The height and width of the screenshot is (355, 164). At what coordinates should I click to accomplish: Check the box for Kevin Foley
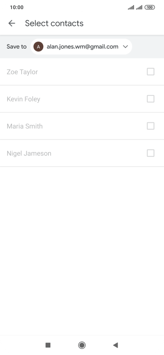pyautogui.click(x=151, y=99)
